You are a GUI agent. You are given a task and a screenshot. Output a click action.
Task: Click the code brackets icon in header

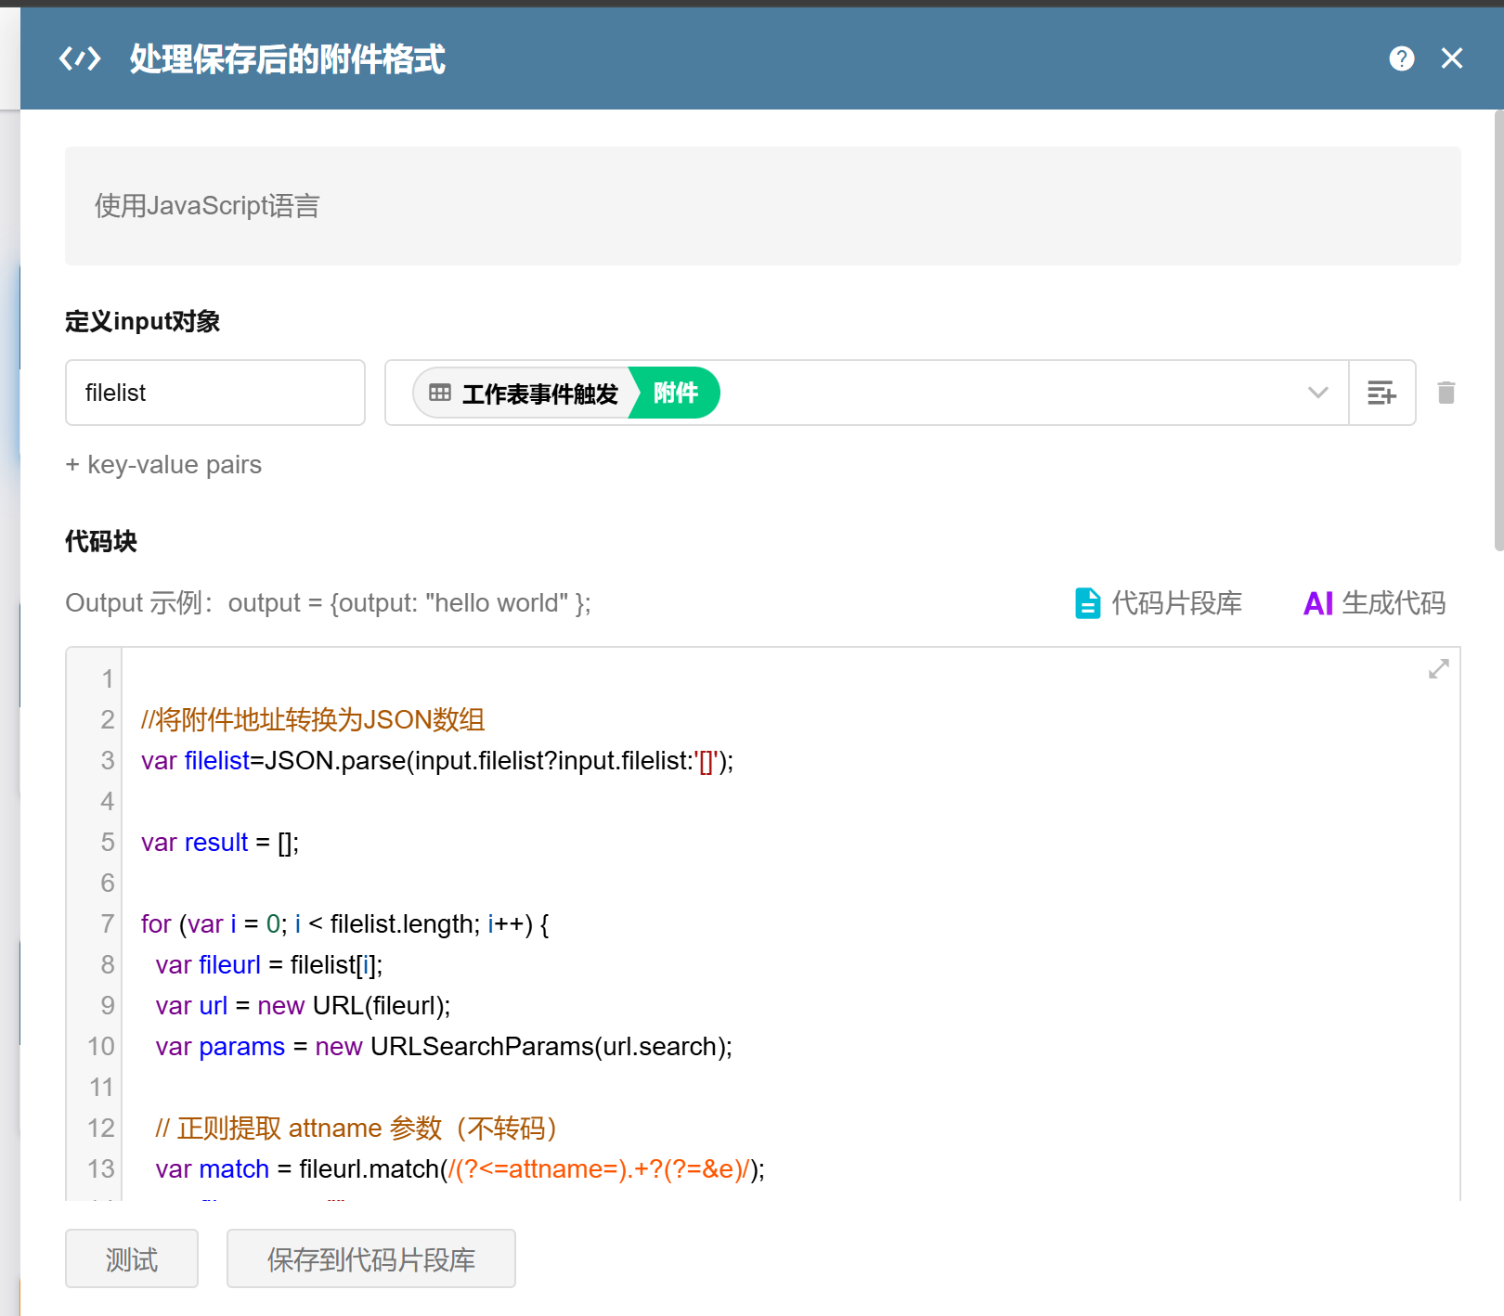[x=80, y=58]
